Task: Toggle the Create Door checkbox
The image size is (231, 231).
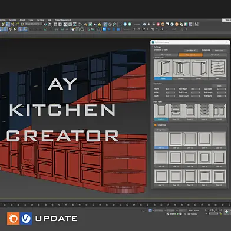Action: pyautogui.click(x=156, y=125)
